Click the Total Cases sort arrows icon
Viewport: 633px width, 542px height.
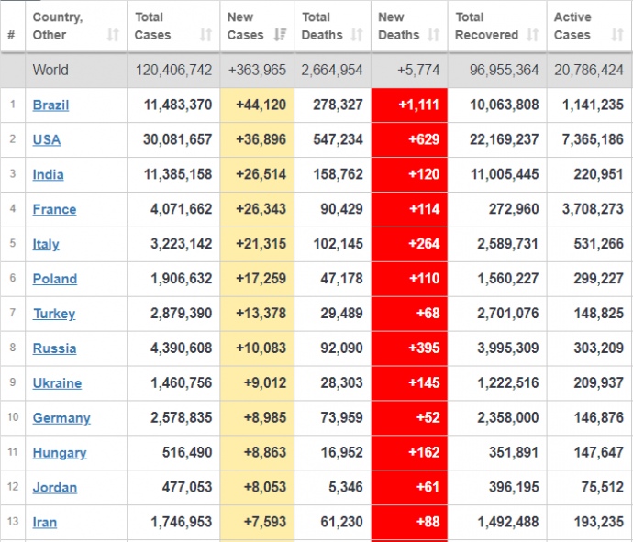(205, 36)
